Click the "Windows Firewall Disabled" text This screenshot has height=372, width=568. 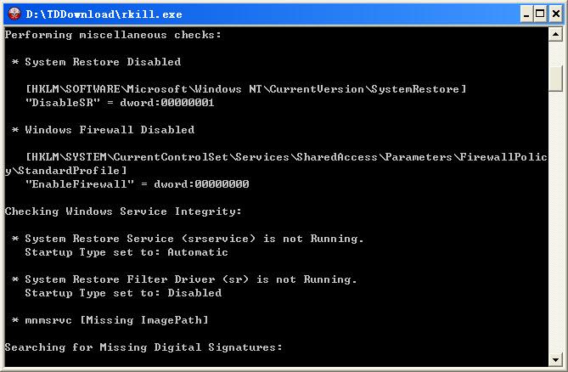pos(110,130)
